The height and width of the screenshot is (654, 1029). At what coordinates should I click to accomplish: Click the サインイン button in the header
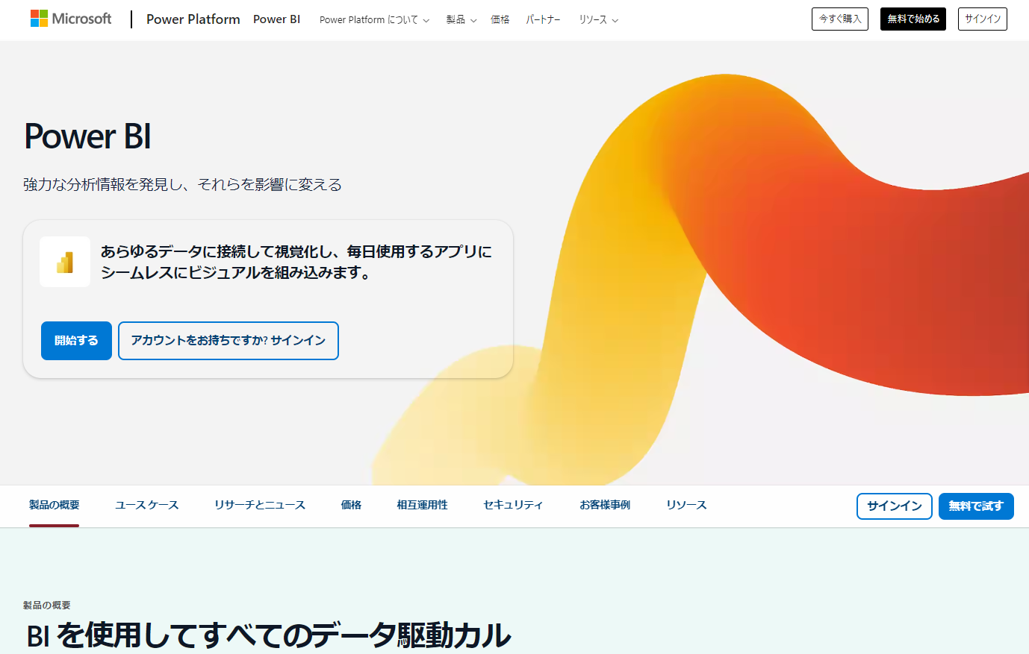[983, 19]
